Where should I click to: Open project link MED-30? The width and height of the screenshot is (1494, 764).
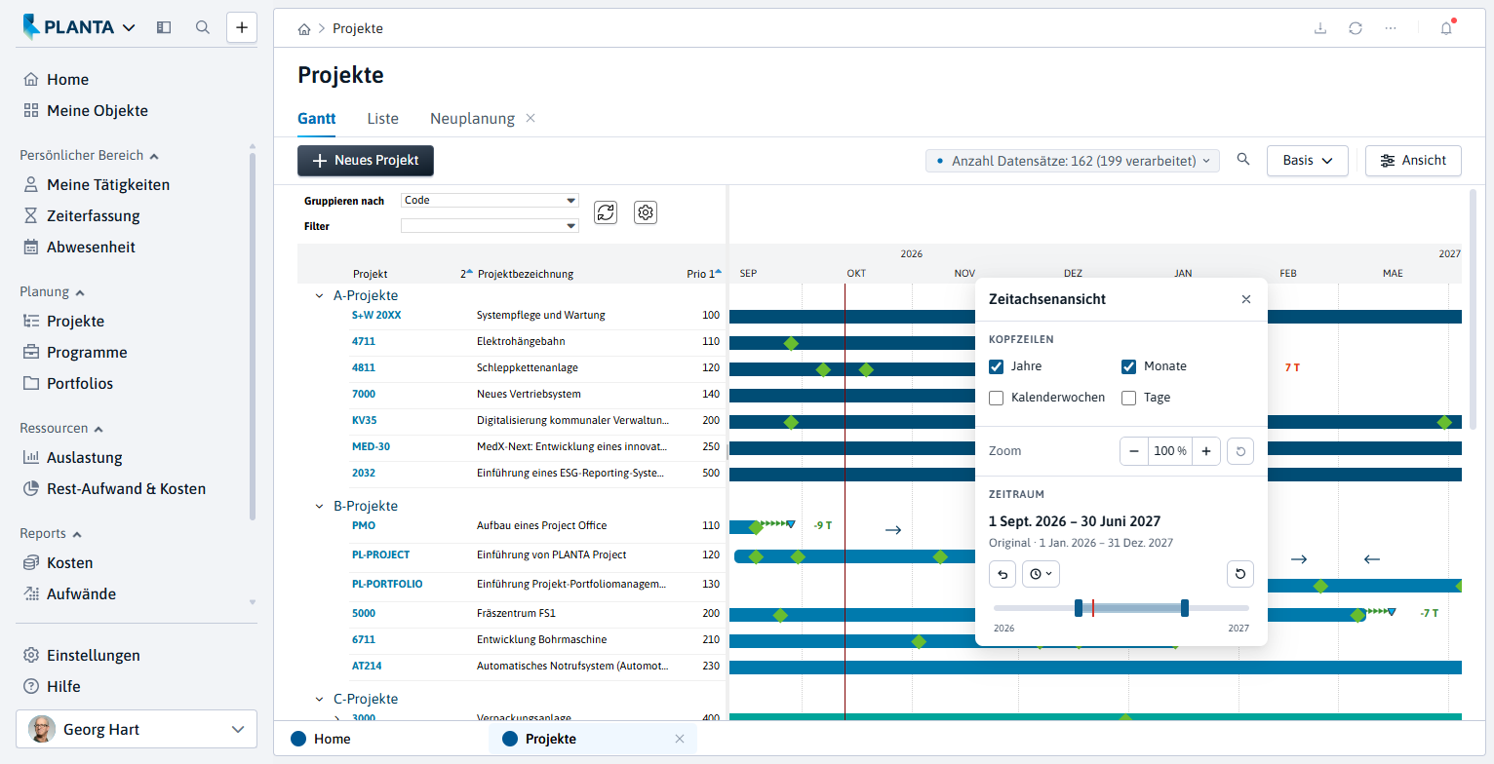371,446
